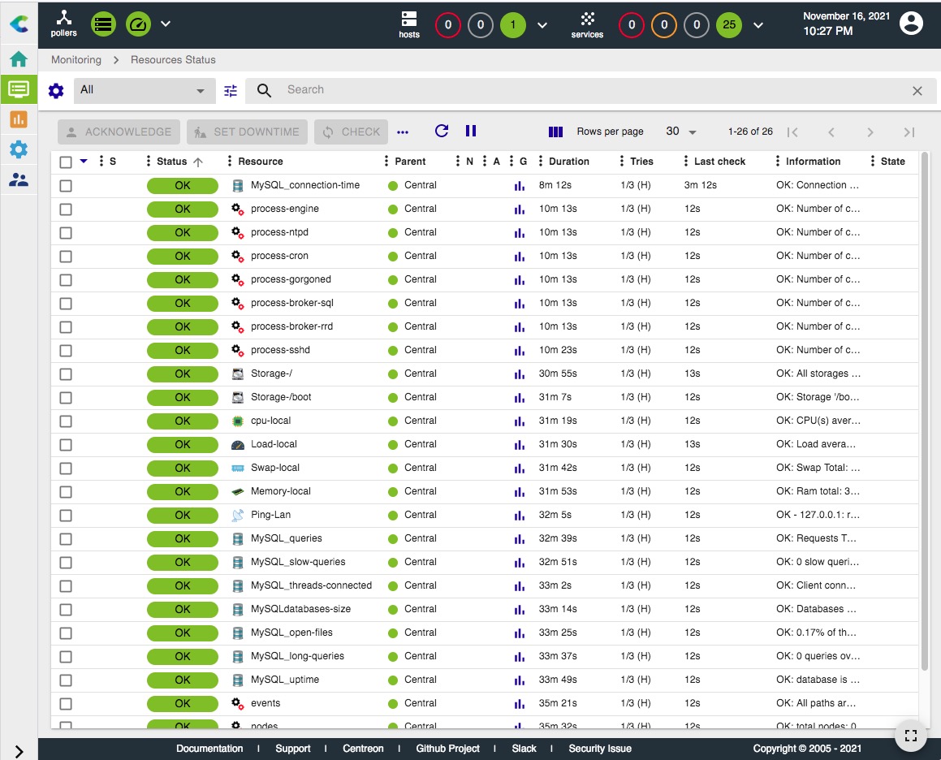Viewport: 941px width, 760px height.
Task: Open the Documentation footer link
Action: tap(209, 749)
